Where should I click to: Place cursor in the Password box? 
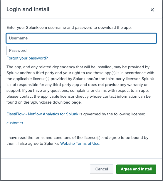click(81, 51)
